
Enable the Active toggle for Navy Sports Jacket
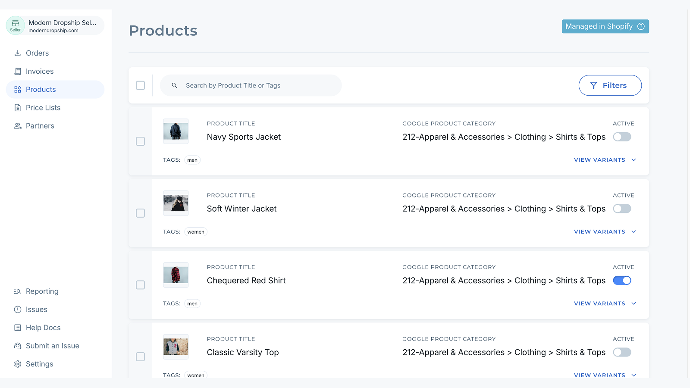622,137
